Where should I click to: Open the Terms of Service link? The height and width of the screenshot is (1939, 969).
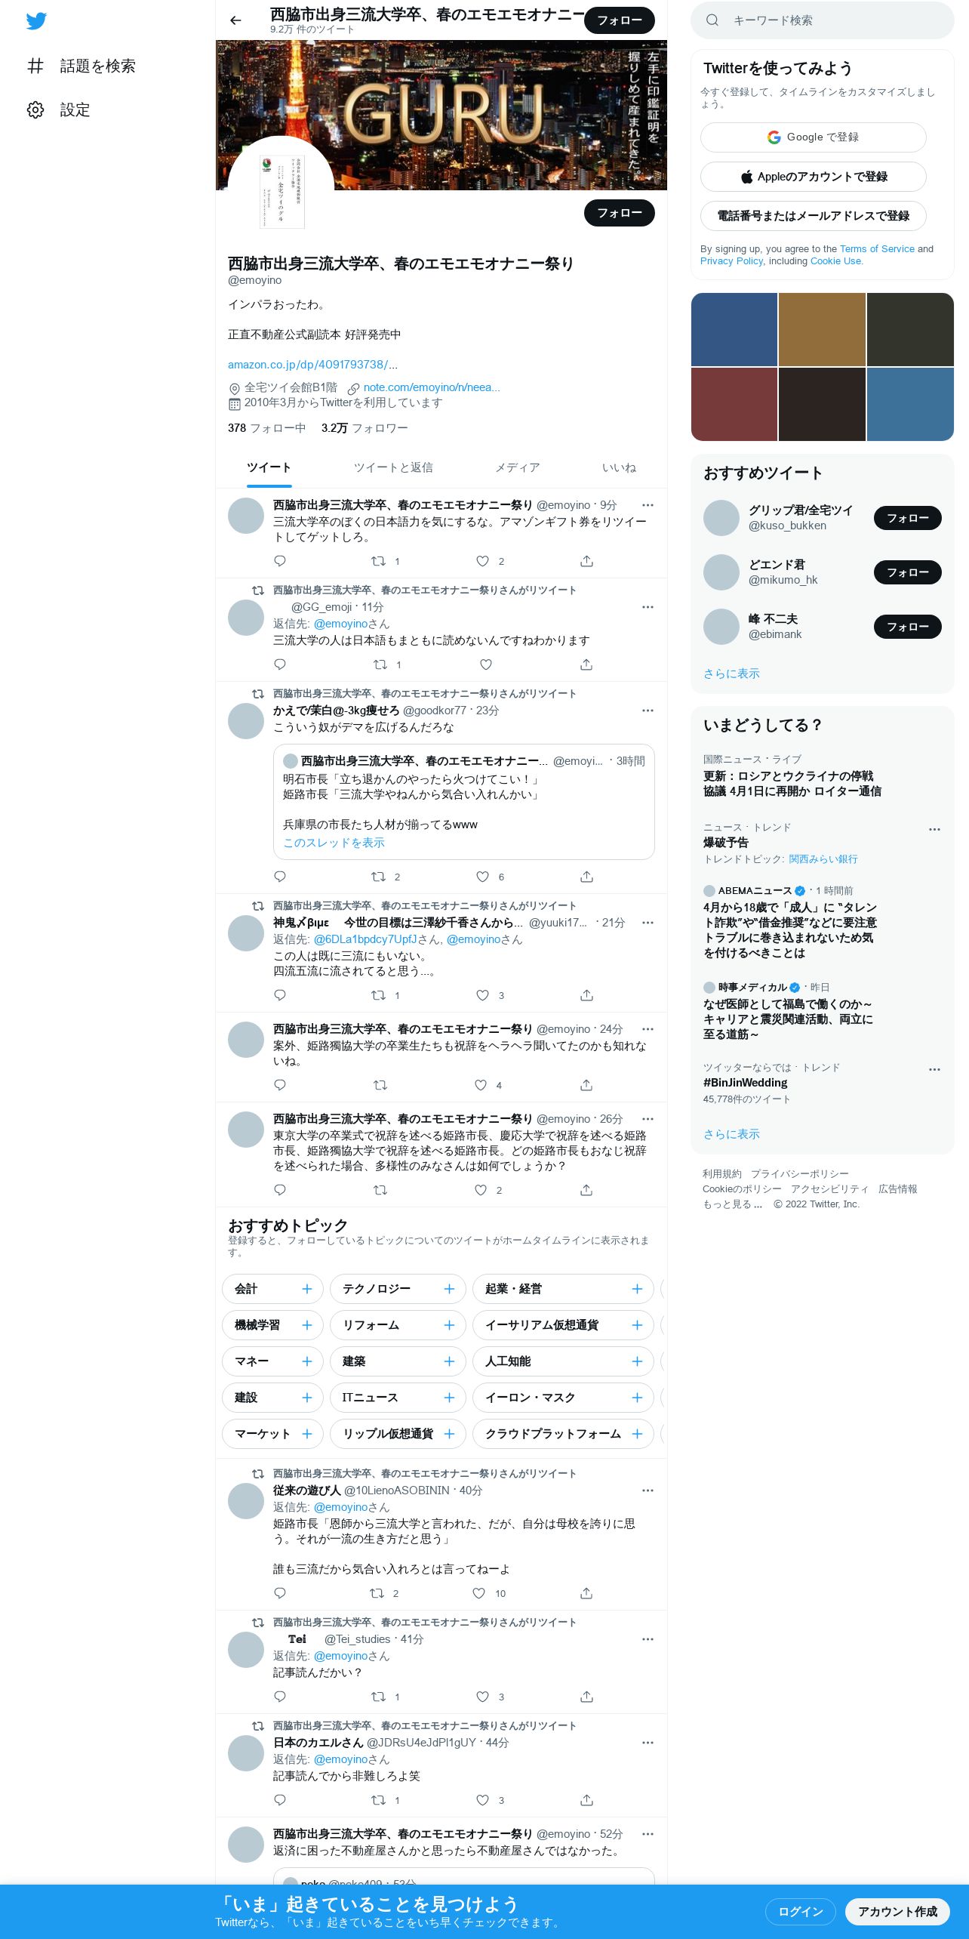876,248
